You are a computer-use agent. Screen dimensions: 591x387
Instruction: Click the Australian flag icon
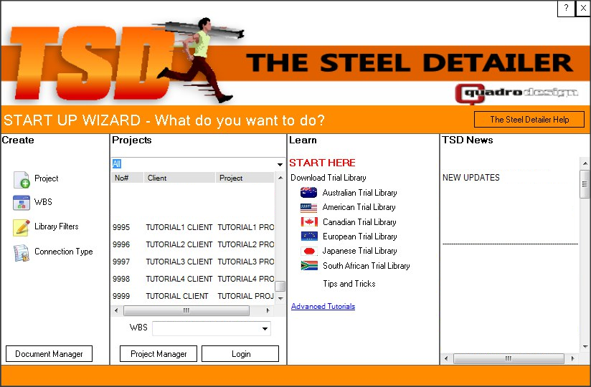point(308,193)
